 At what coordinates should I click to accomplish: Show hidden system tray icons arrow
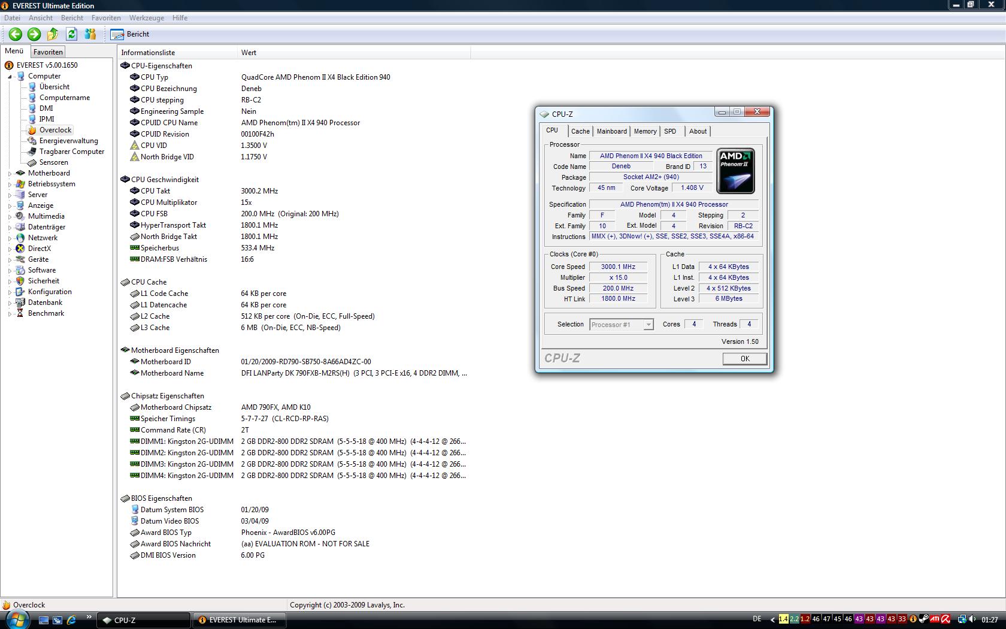click(772, 620)
